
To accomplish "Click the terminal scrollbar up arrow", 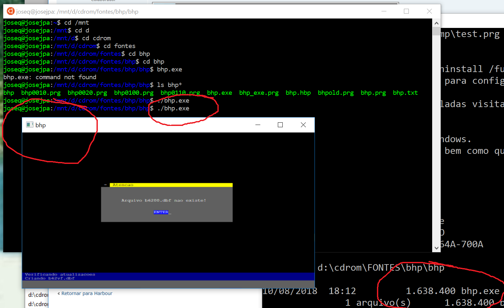I will 436,23.
